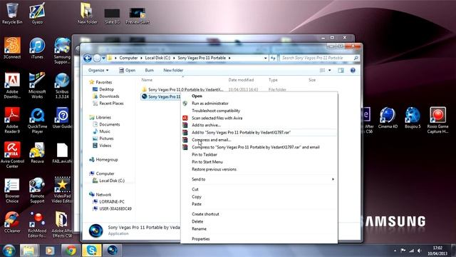Click the Explorer Back arrow button
Viewport: 456px width, 257px height.
[88, 58]
